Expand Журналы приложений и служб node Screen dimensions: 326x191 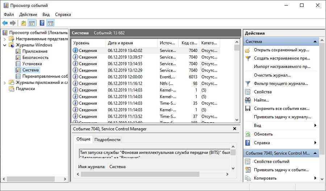point(5,82)
